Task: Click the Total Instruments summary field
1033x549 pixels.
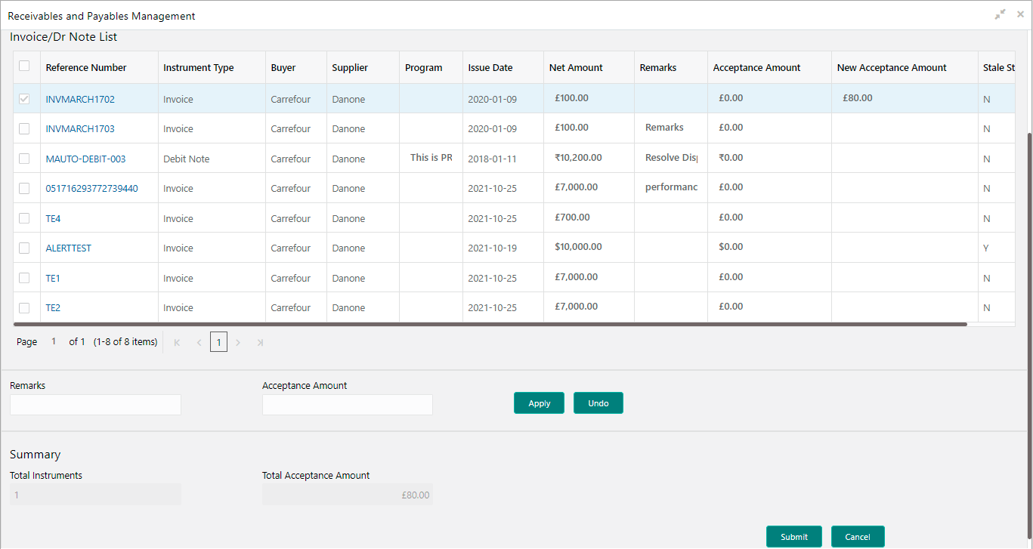Action: pos(95,495)
